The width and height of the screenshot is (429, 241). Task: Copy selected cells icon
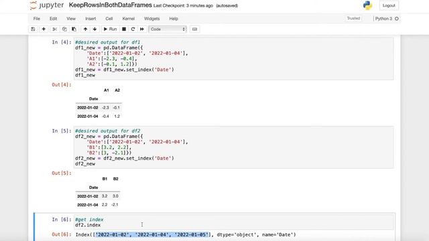pyautogui.click(x=64, y=29)
